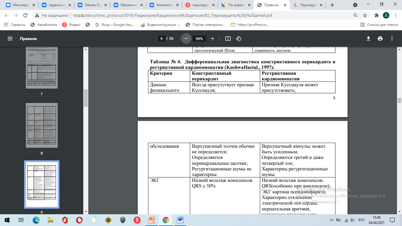Switch to the паренхима tab
This screenshot has height=226, width=402.
[54, 5]
